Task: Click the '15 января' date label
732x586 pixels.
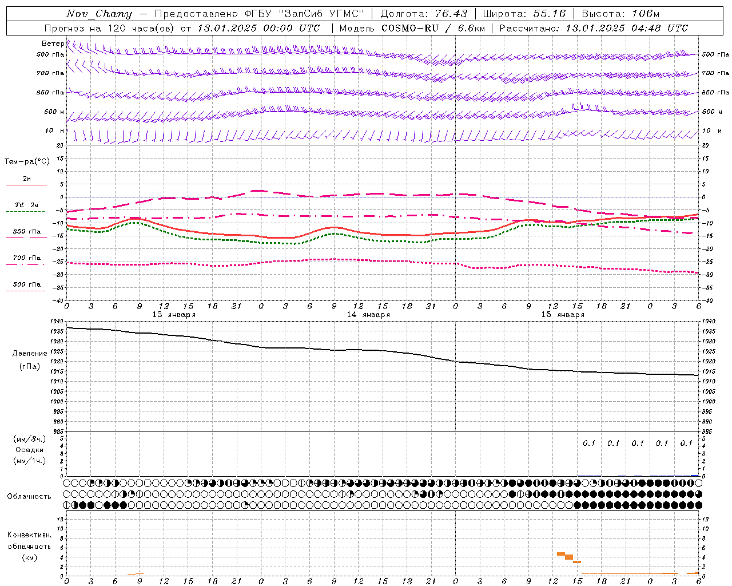Action: click(x=563, y=315)
